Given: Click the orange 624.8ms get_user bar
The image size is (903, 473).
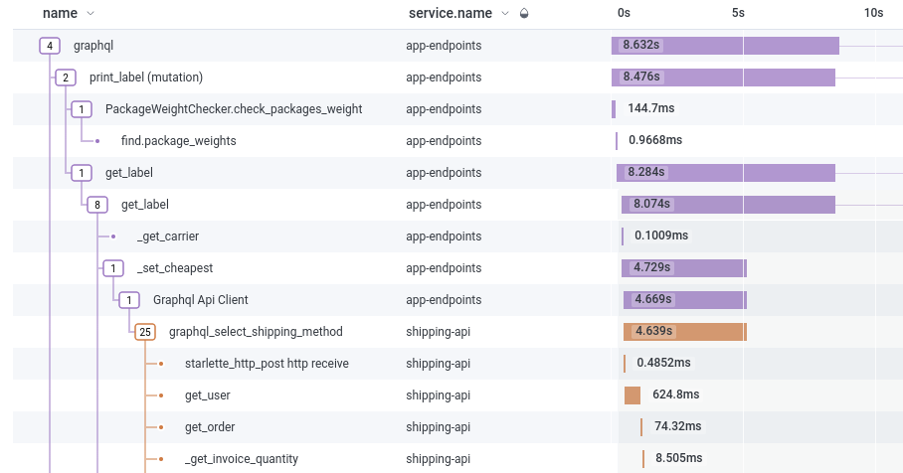Looking at the screenshot, I should (x=632, y=395).
